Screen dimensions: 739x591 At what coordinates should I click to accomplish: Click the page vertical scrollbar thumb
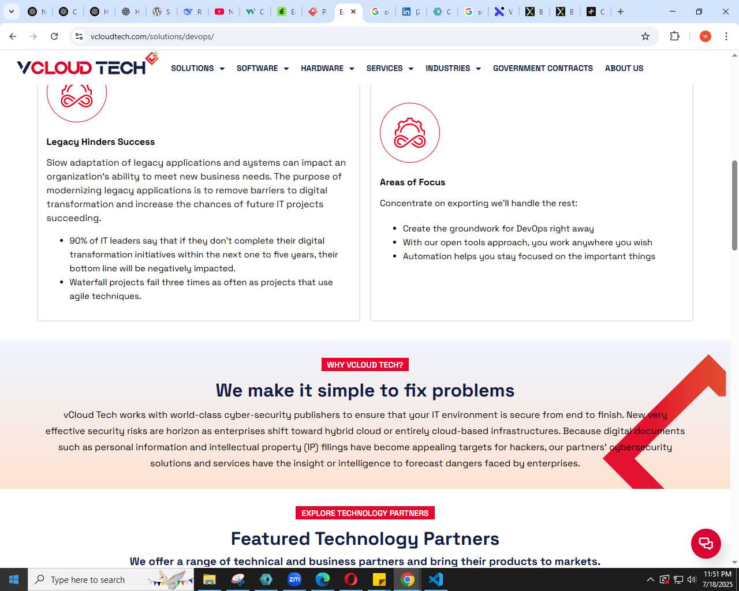pyautogui.click(x=734, y=205)
